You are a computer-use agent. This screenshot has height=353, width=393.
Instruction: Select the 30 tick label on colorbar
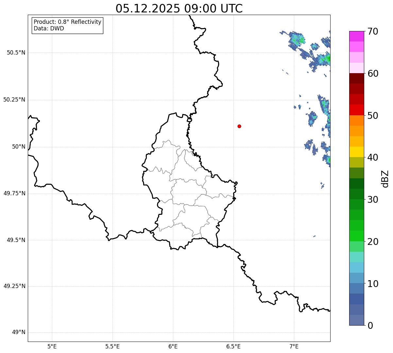pyautogui.click(x=373, y=200)
